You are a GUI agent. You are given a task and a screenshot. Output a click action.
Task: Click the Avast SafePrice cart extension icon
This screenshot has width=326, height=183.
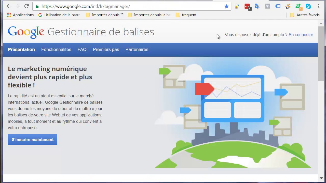click(x=288, y=6)
